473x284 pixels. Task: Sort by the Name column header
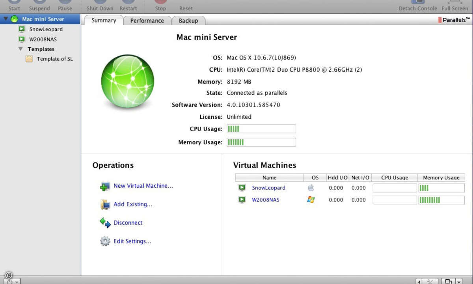point(270,177)
